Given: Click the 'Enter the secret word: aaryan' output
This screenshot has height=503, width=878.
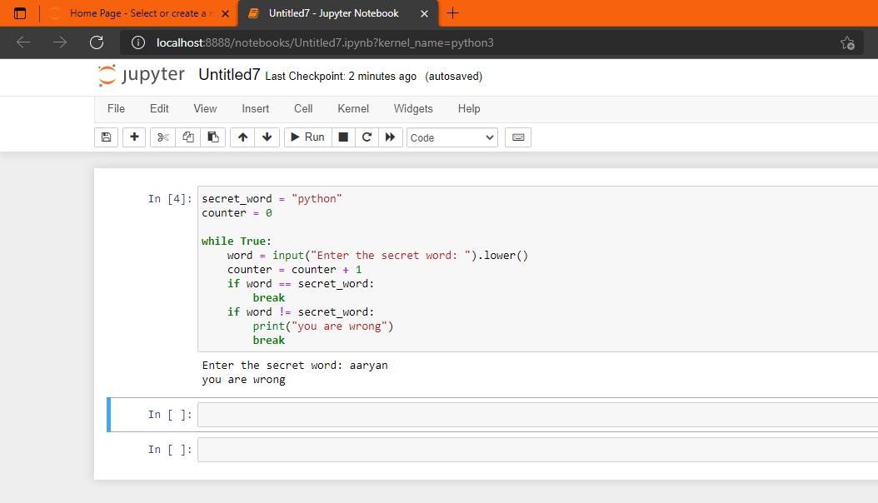Looking at the screenshot, I should point(295,366).
